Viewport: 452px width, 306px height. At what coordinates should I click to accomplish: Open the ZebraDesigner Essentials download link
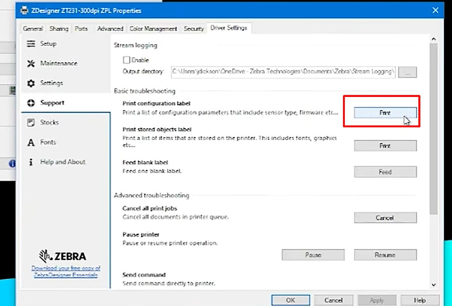click(66, 271)
